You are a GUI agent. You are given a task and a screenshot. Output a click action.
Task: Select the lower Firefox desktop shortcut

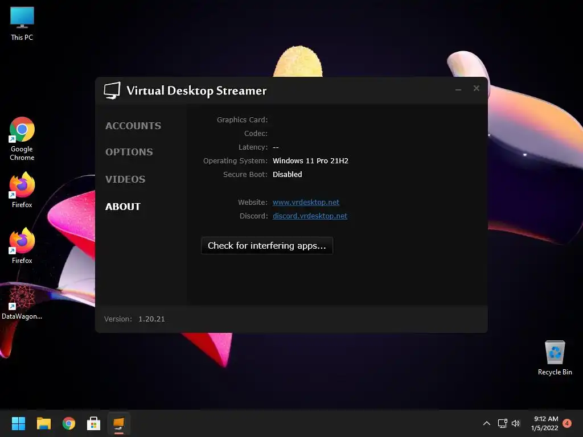tap(22, 246)
